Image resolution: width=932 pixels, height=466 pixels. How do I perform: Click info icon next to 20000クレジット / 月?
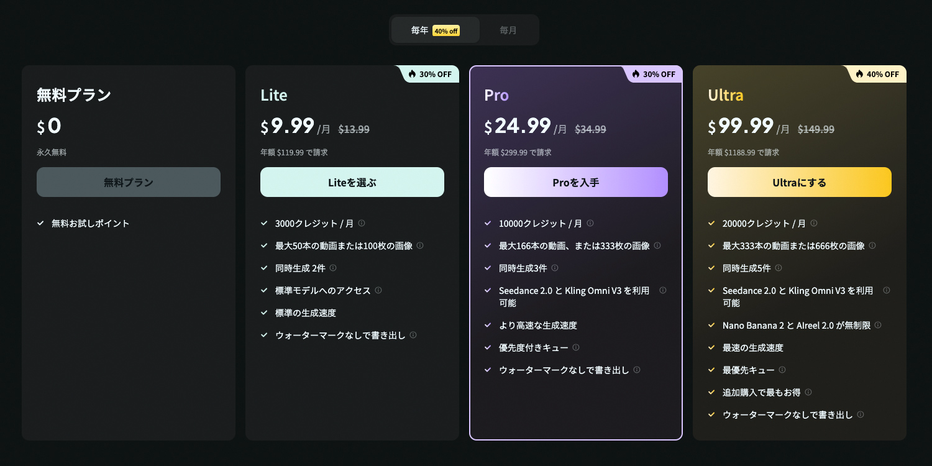click(814, 223)
